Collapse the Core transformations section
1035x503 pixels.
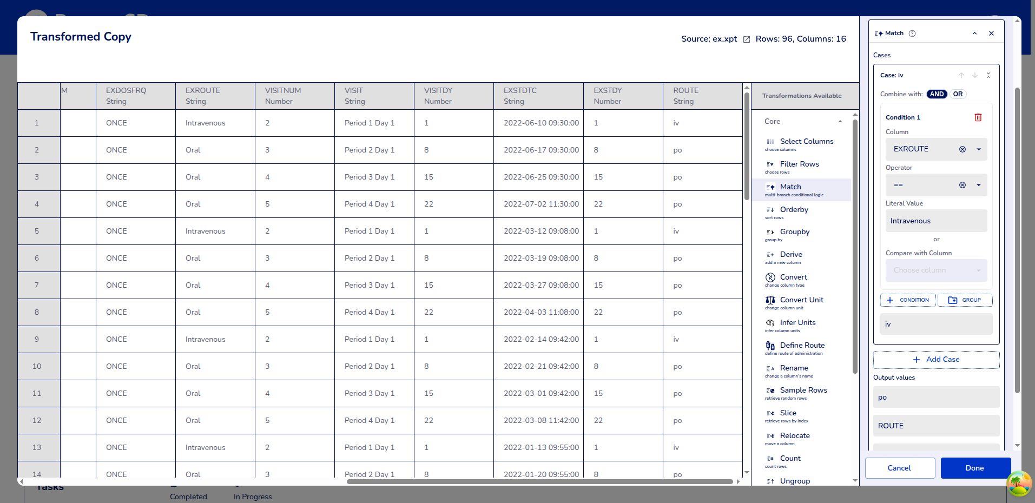pos(840,122)
